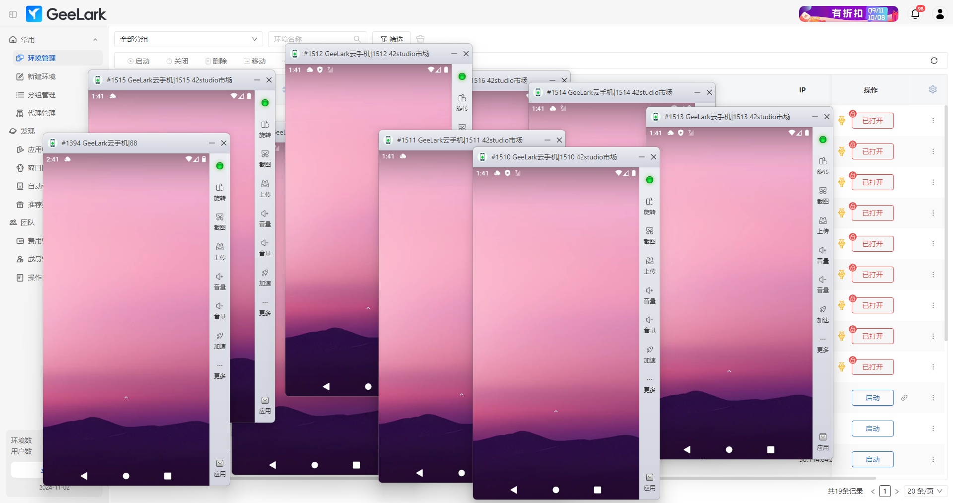Open the notifications bell

coord(915,14)
